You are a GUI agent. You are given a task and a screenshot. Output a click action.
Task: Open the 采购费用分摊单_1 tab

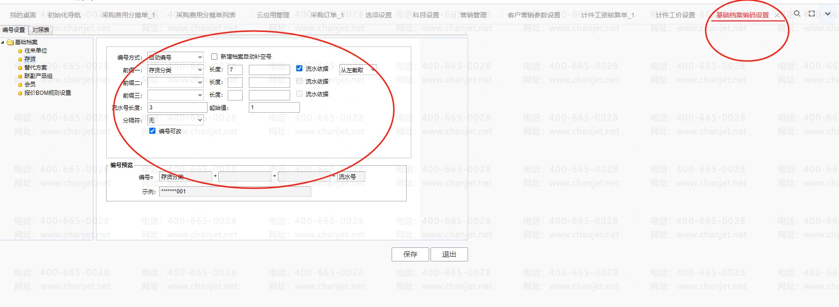click(x=129, y=15)
